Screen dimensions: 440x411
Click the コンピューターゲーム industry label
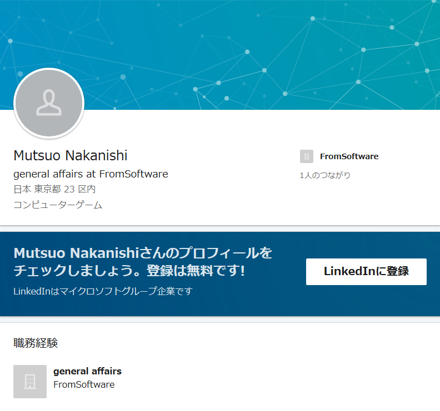coord(58,205)
